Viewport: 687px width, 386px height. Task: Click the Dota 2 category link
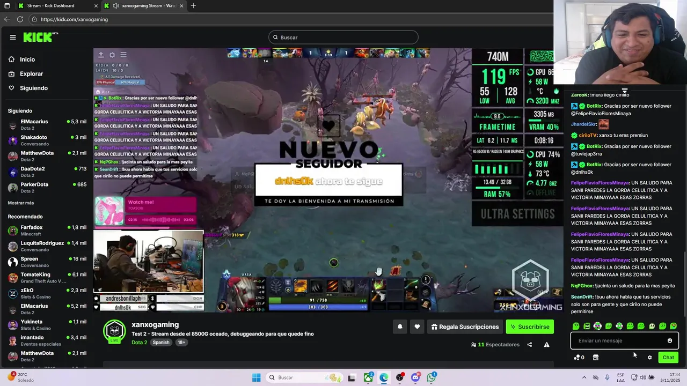tap(139, 342)
